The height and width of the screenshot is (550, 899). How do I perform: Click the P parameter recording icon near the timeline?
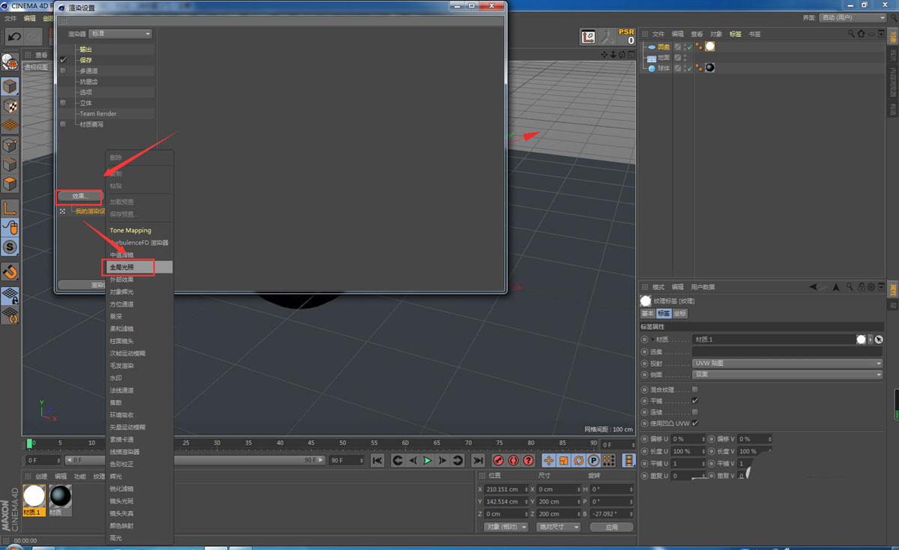click(x=593, y=459)
